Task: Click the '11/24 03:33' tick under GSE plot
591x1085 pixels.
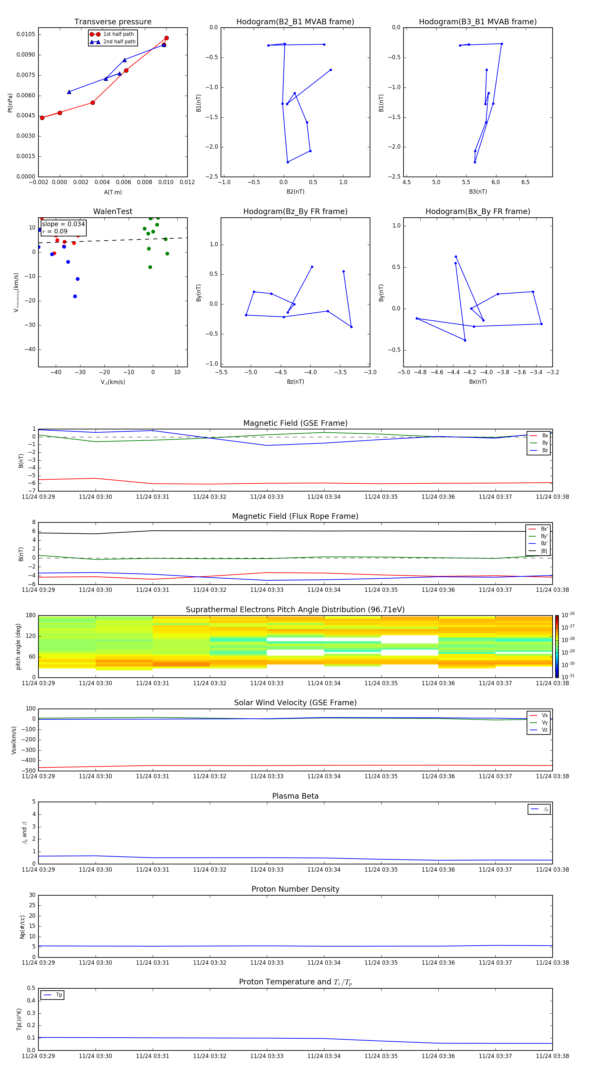Action: click(267, 497)
